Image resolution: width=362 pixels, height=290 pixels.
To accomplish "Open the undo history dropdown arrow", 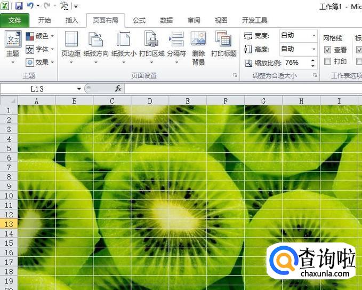I will click(38, 5).
